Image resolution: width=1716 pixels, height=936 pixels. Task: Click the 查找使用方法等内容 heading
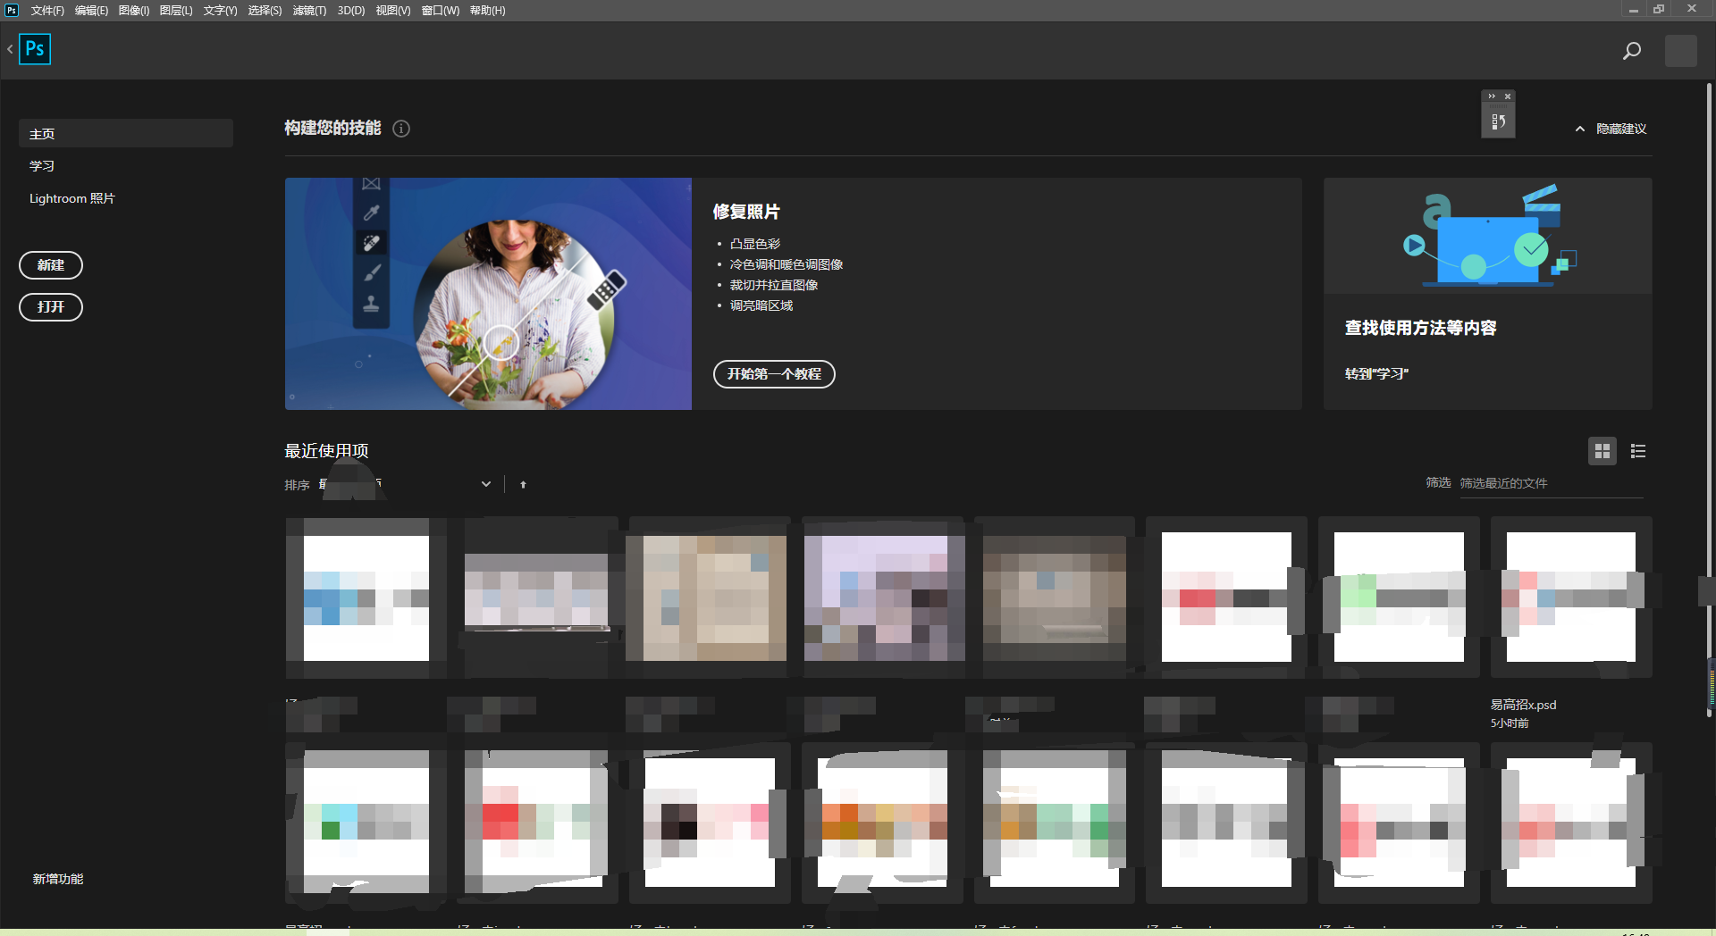(x=1420, y=328)
